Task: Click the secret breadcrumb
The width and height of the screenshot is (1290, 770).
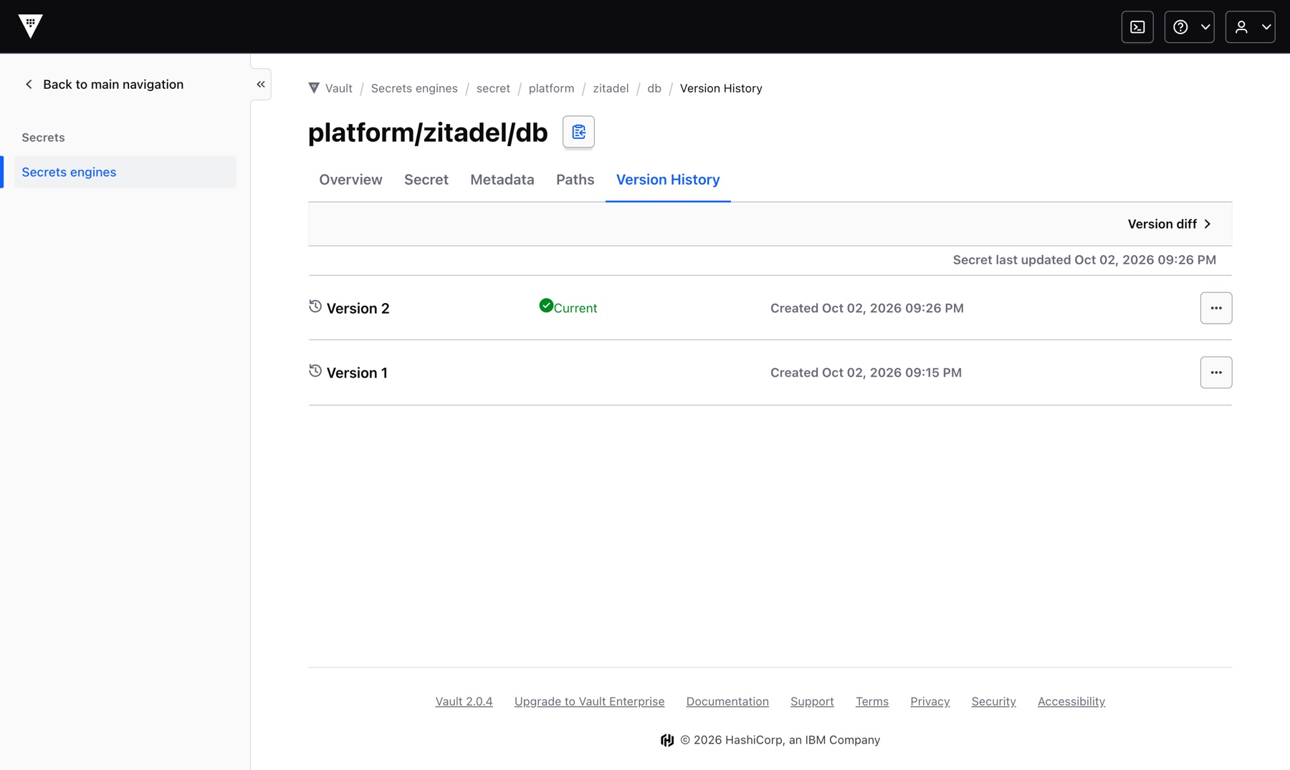Action: pos(493,88)
